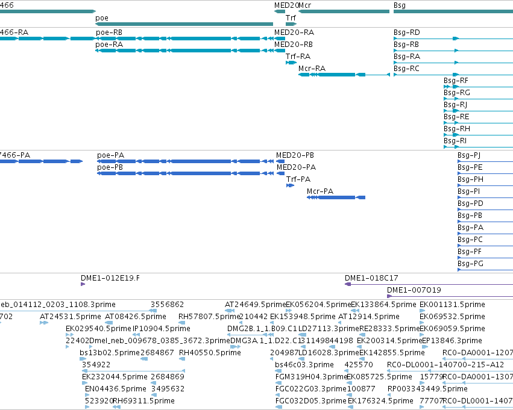Click the Trf gene label

tap(291, 17)
